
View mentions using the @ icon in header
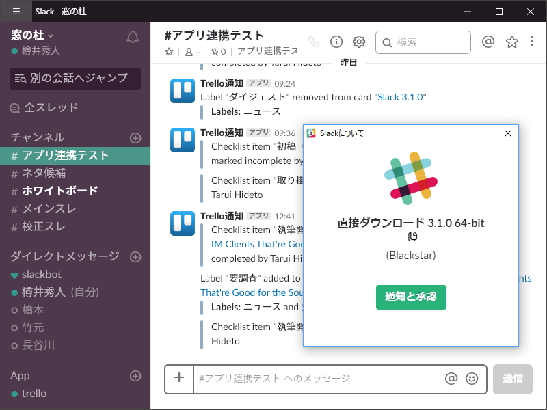tap(488, 42)
